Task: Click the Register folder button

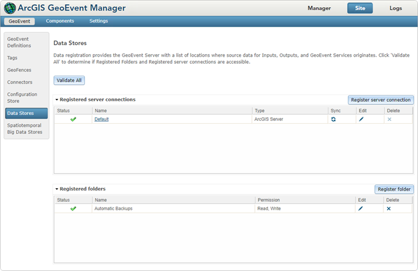Action: tap(394, 189)
